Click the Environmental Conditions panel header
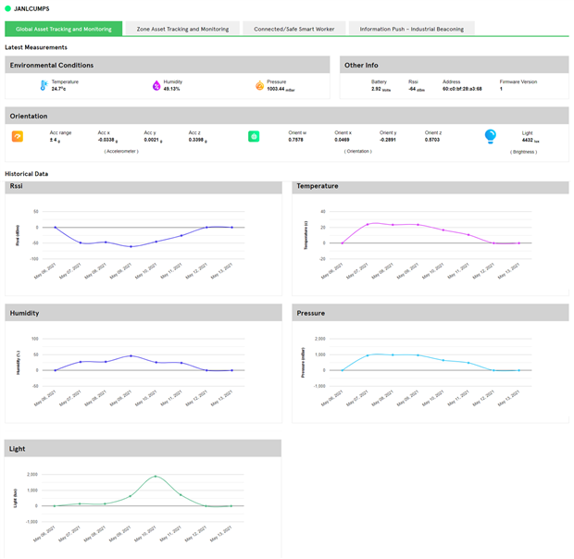Image resolution: width=574 pixels, height=559 pixels. point(168,65)
